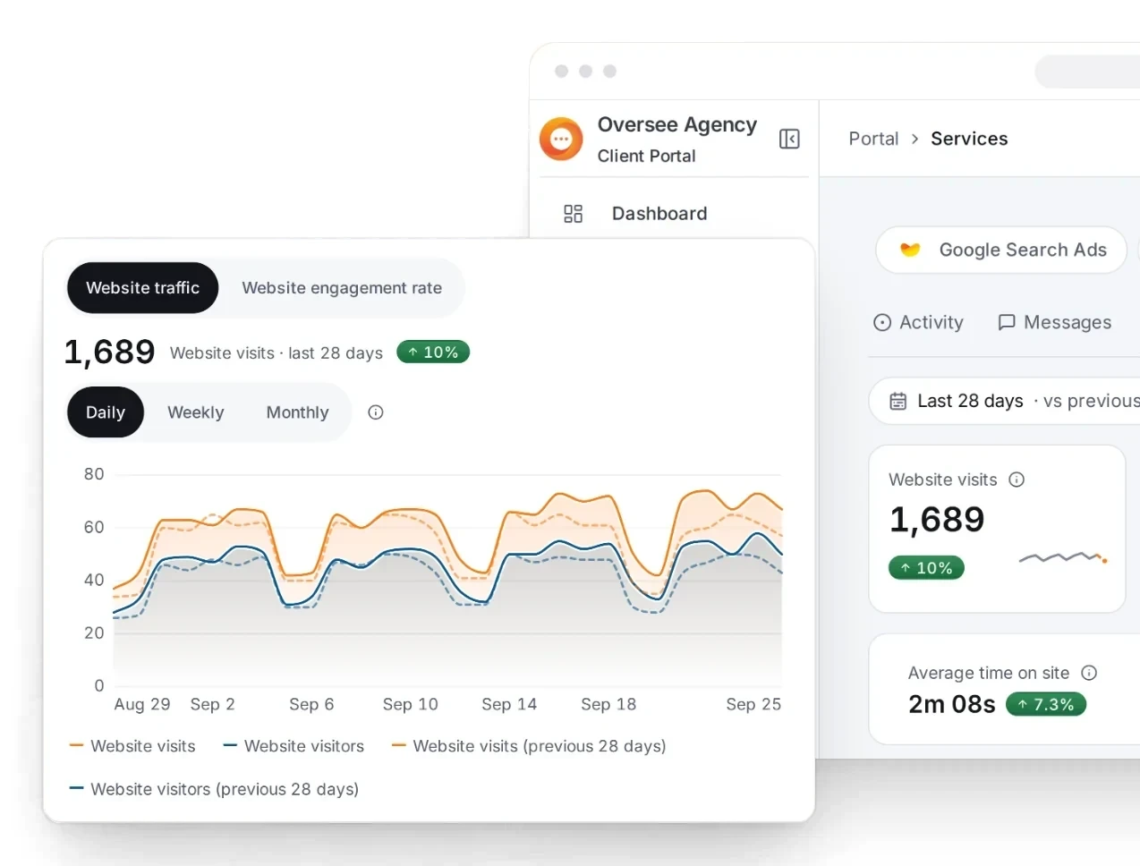1140x866 pixels.
Task: Click the Dashboard grid icon
Action: pos(573,214)
